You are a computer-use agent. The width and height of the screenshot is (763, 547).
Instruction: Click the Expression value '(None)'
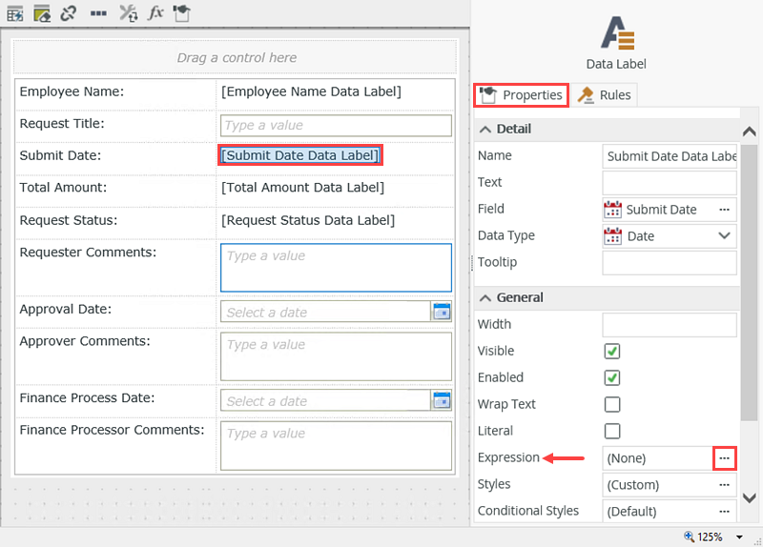coord(627,458)
